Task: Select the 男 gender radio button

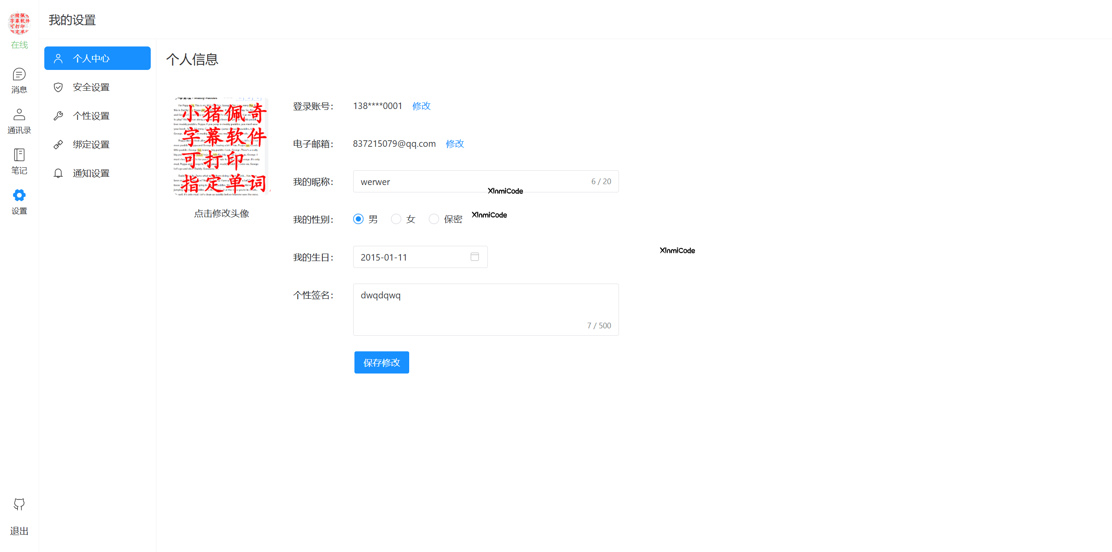Action: (358, 219)
